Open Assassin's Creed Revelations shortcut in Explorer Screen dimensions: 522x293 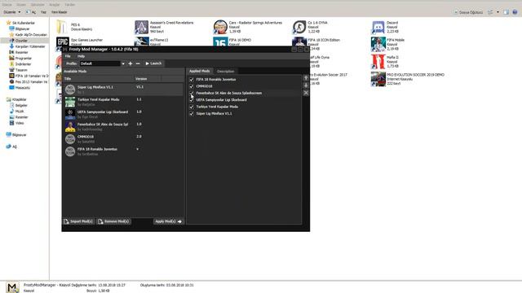(x=141, y=27)
